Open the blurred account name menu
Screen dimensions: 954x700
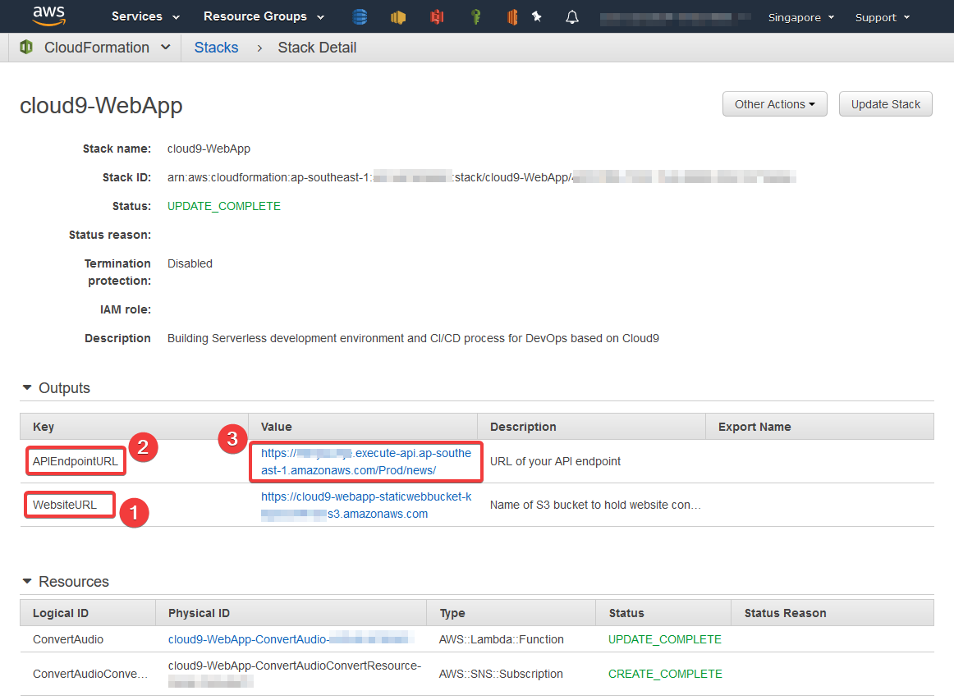[x=676, y=17]
